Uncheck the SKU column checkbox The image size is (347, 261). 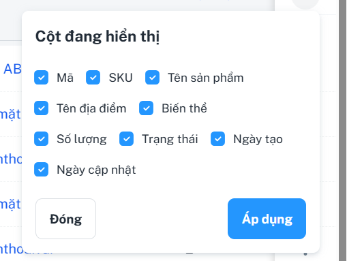[93, 78]
